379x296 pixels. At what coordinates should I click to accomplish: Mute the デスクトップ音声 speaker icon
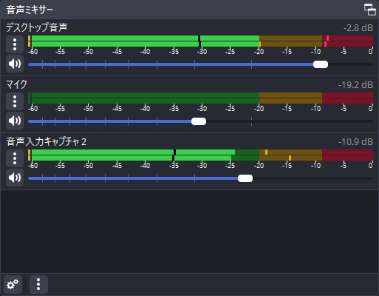coord(15,64)
